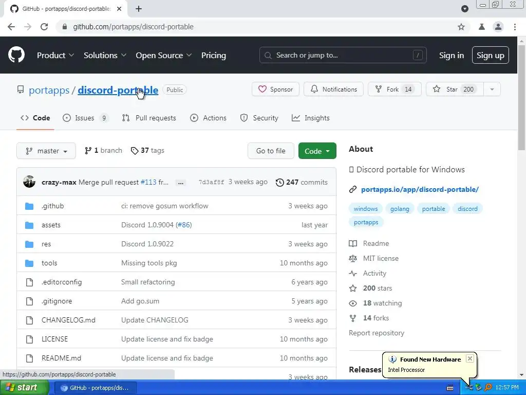
Task: Click the res folder icon
Action: click(x=29, y=244)
